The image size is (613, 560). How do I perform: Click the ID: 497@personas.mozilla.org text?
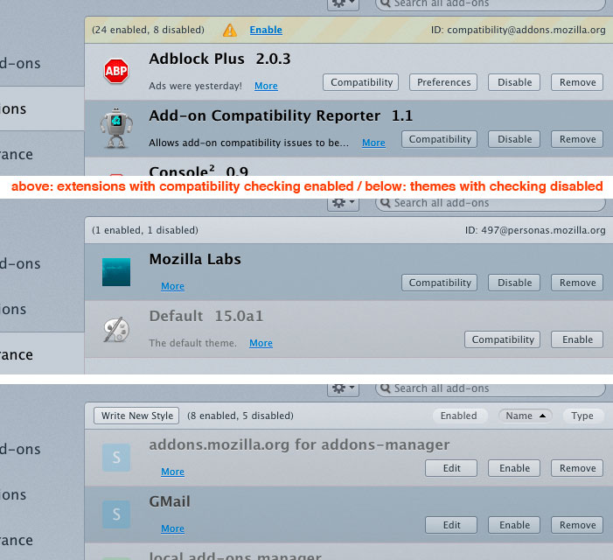click(535, 230)
